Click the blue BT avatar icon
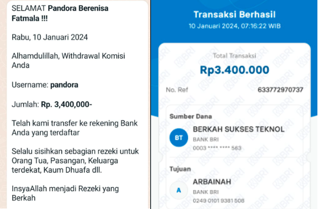Viewport: 319px width, 209px height. [x=179, y=138]
